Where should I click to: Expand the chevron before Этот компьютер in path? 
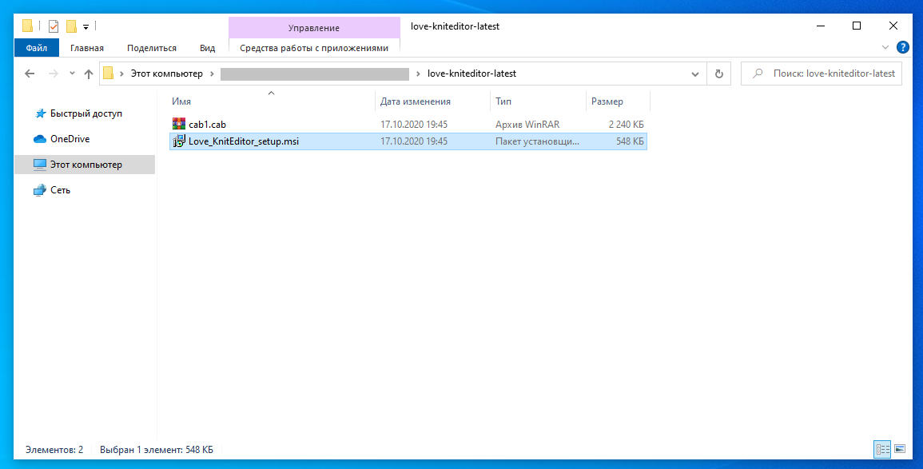tap(121, 74)
